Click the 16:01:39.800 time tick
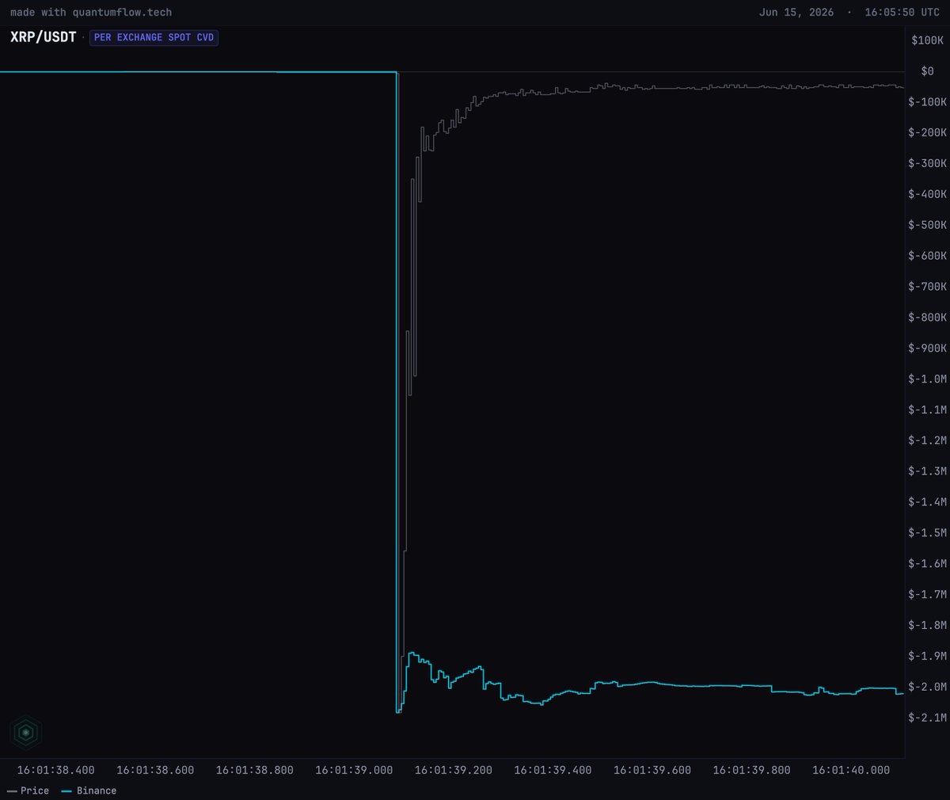 [x=751, y=770]
